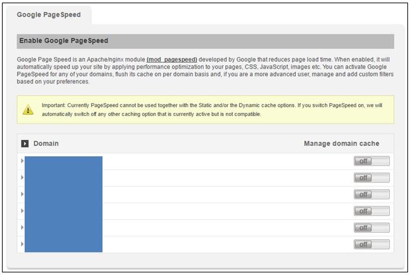Click the Manage domain cache column header
This screenshot has height=275, width=410.
(x=341, y=143)
